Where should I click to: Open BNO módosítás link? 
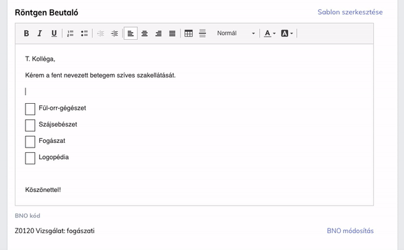[350, 230]
